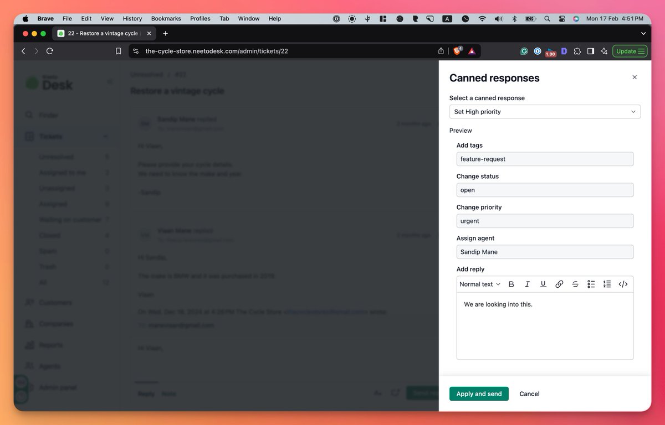
Task: Toggle underline formatting in reply editor
Action: pos(543,284)
